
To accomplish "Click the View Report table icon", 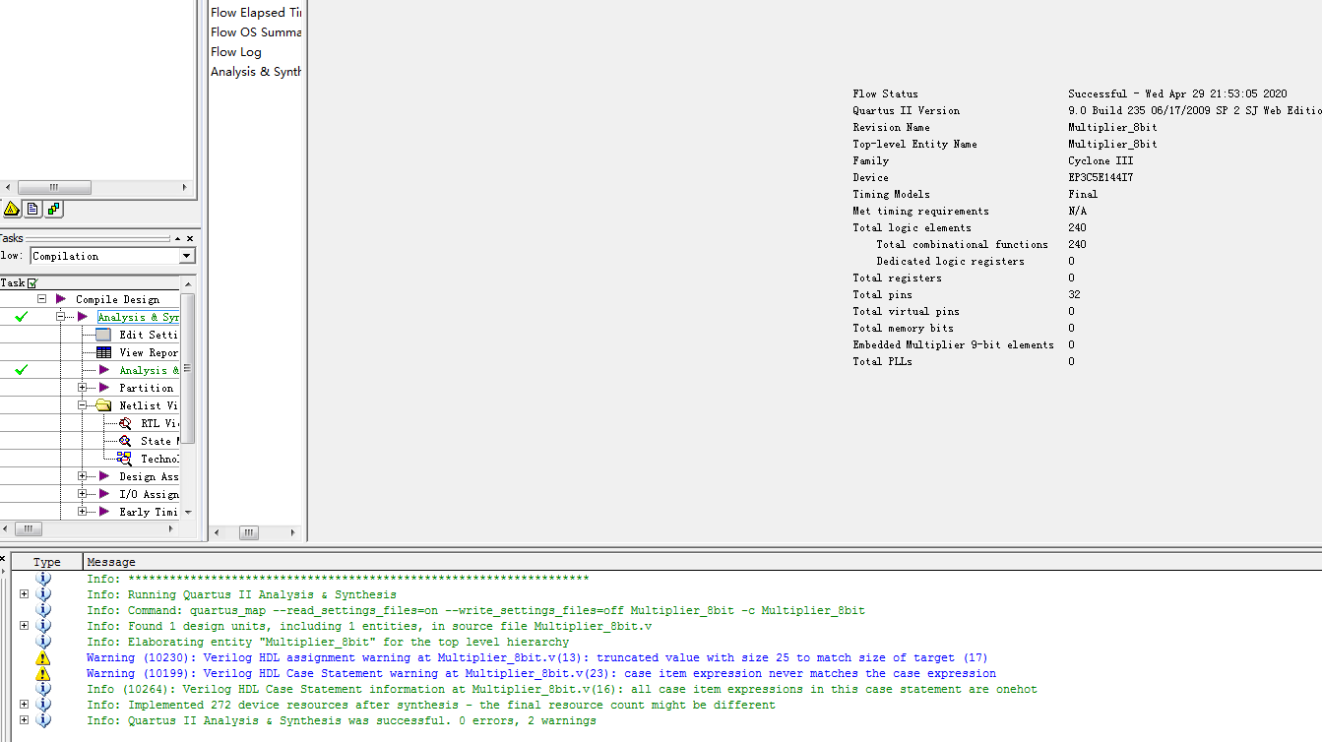I will point(103,352).
